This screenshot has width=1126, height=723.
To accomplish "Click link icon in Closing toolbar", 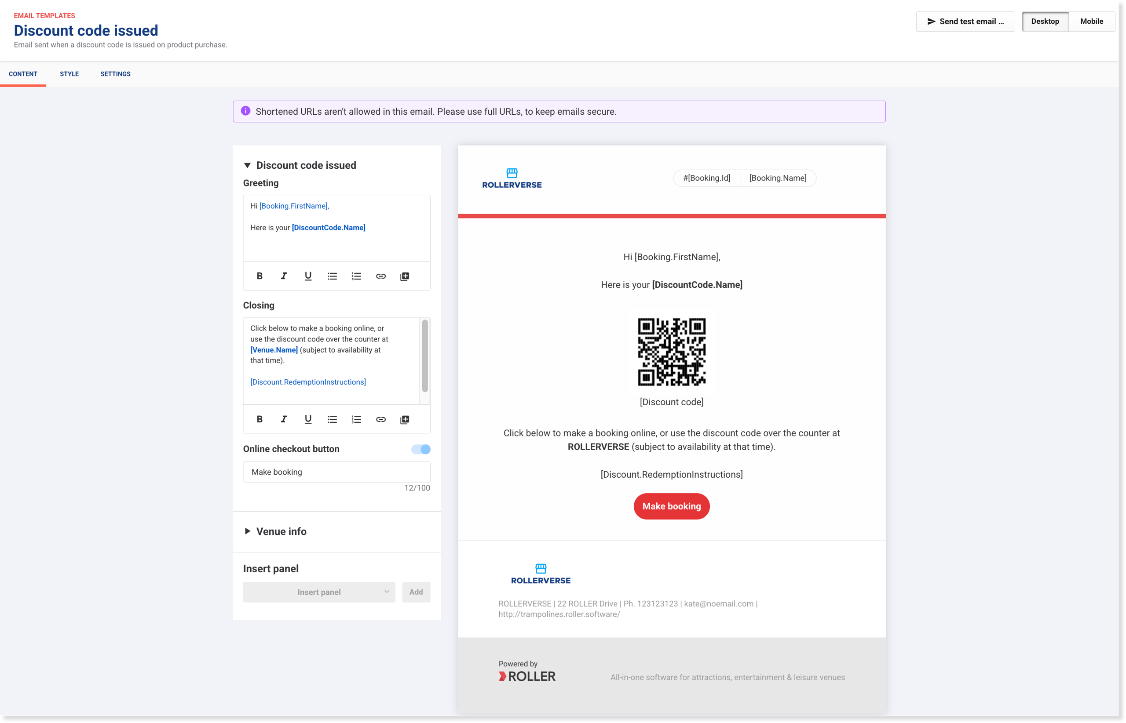I will click(380, 419).
